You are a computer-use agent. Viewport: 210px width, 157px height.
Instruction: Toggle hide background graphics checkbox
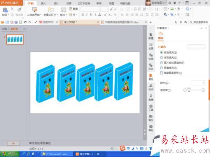pyautogui.click(x=161, y=73)
